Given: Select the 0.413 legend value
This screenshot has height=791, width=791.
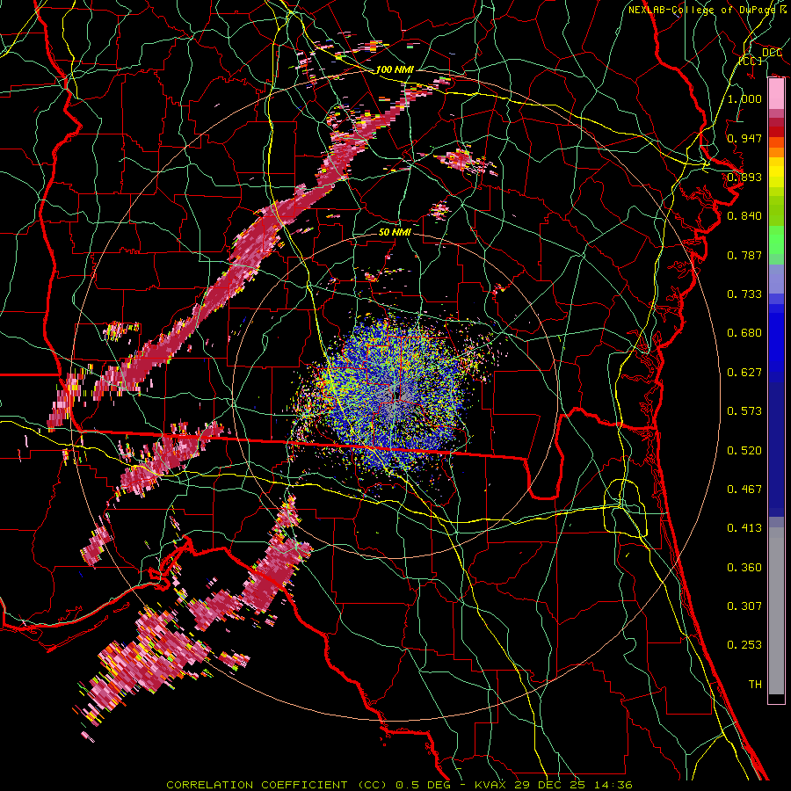Looking at the screenshot, I should [744, 528].
